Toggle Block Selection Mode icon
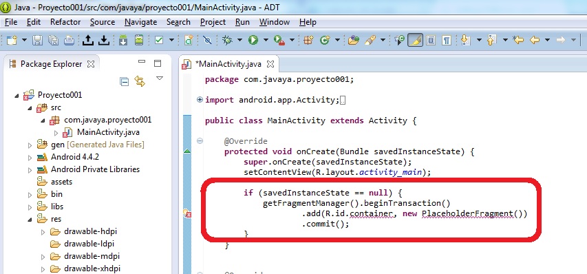 click(431, 40)
